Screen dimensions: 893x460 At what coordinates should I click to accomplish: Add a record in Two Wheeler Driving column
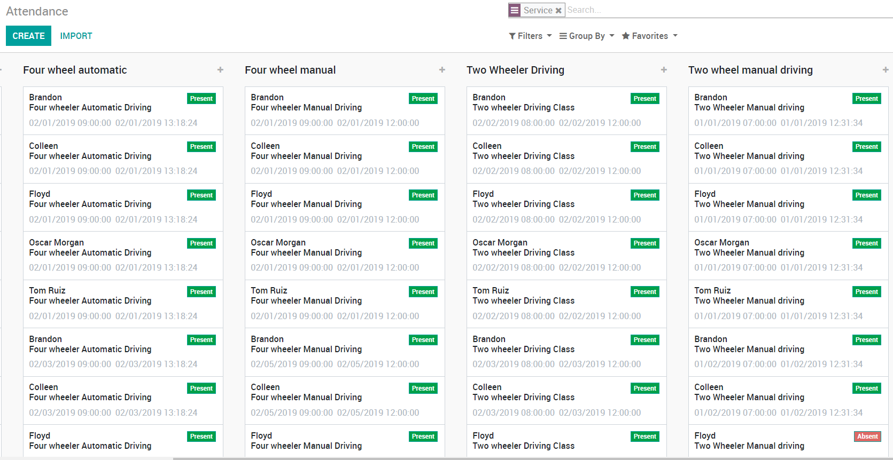tap(664, 70)
